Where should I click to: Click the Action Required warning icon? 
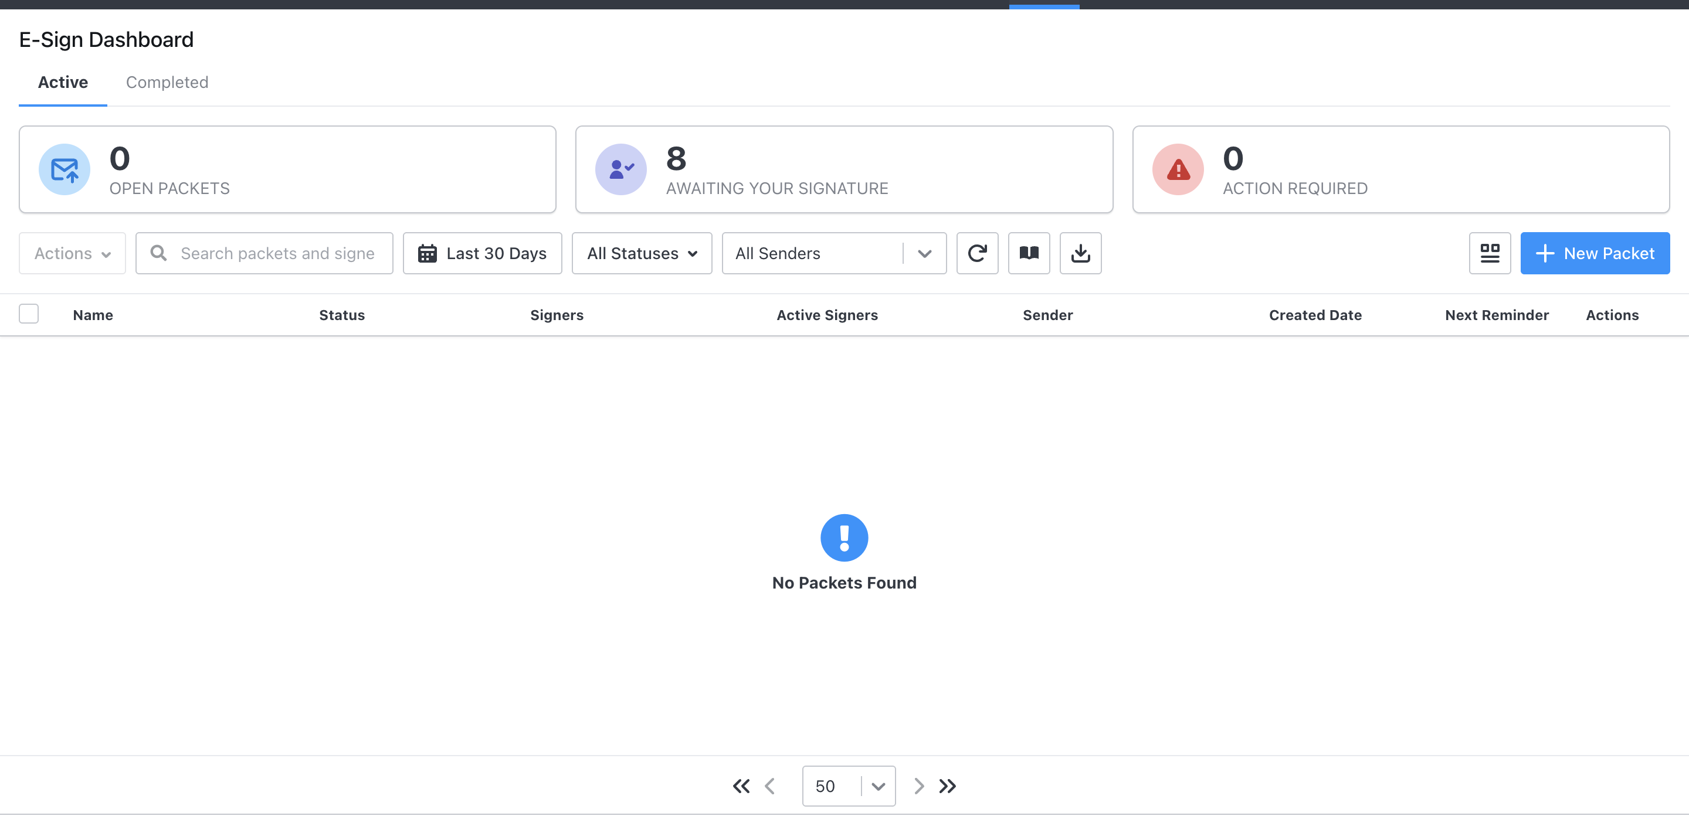[x=1178, y=169]
